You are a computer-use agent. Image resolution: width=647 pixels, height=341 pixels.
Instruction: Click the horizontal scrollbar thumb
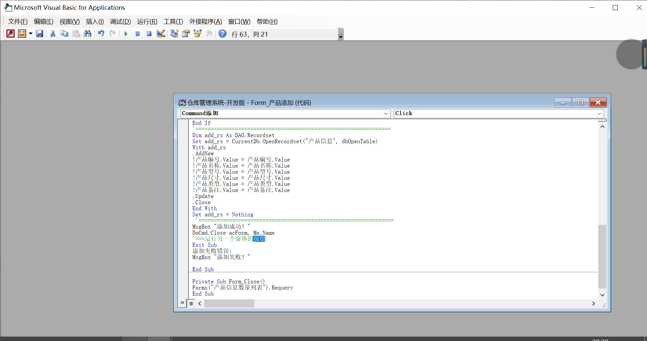tap(229, 303)
